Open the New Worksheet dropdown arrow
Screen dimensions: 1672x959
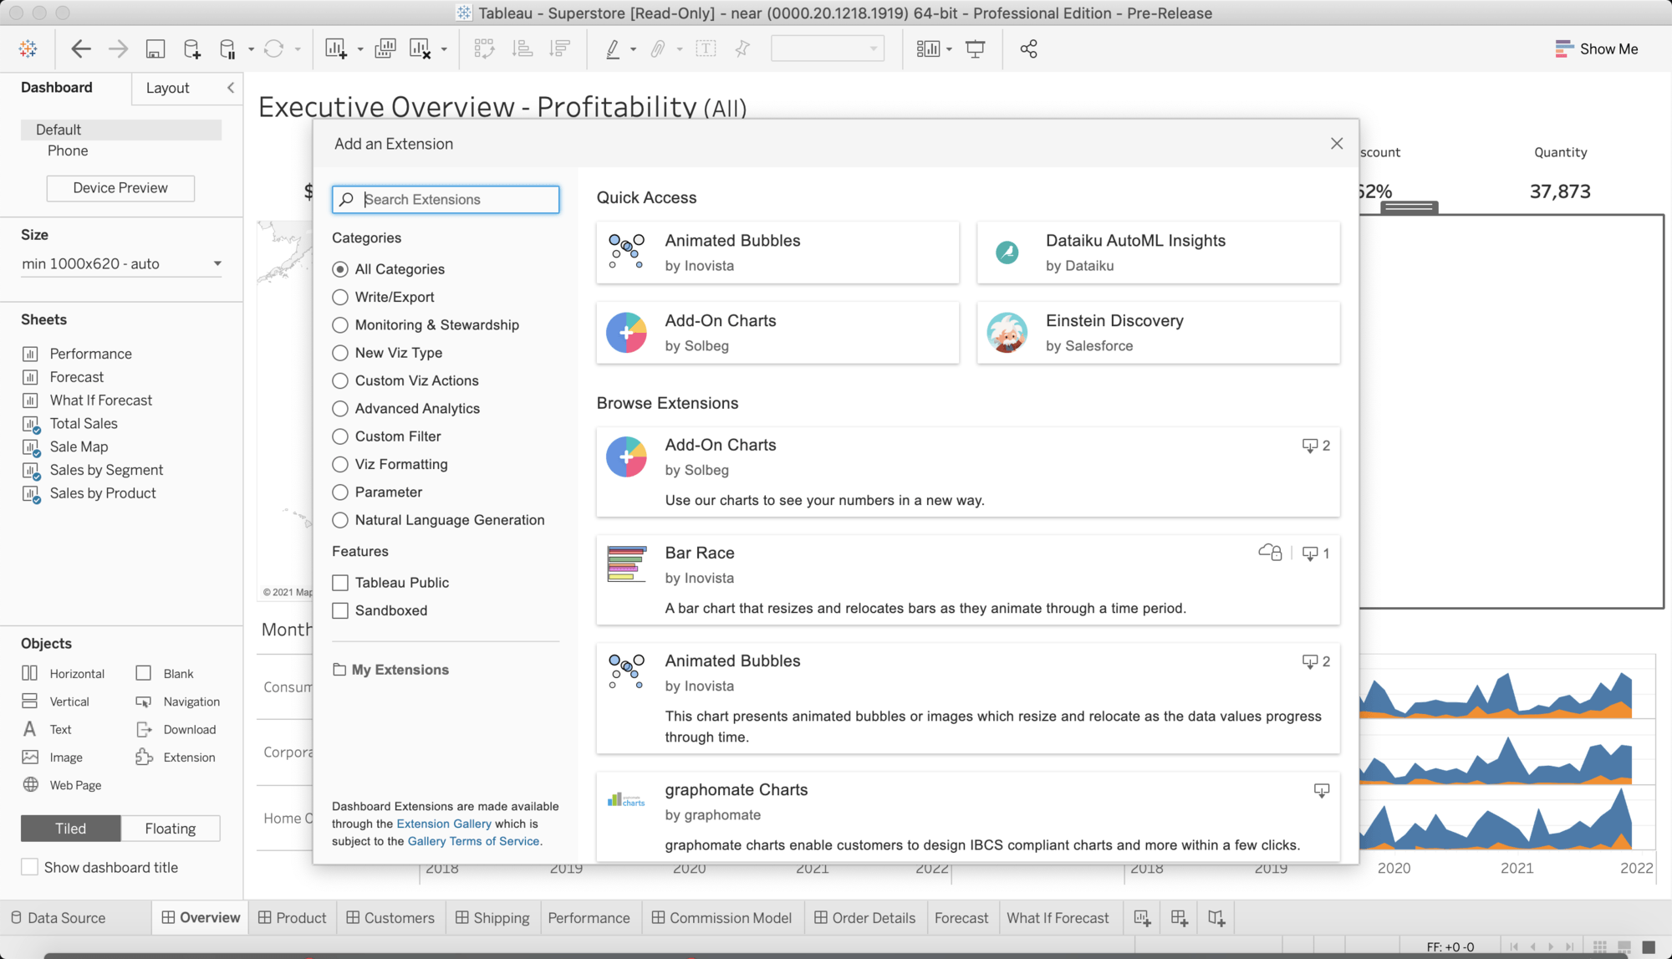coord(360,49)
